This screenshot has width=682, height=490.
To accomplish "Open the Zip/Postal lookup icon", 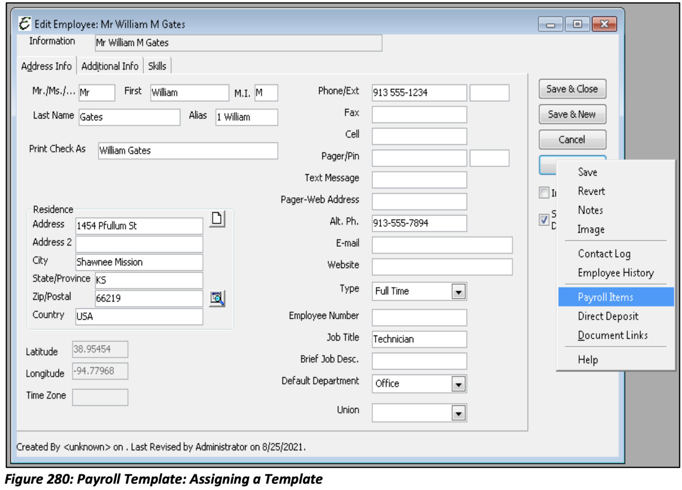I will (x=218, y=298).
